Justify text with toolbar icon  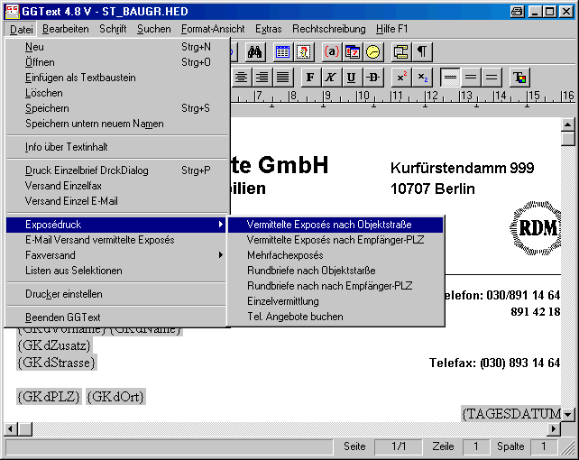click(x=283, y=78)
